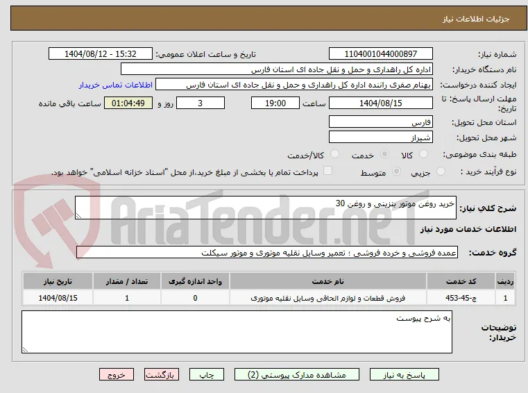Image resolution: width=528 pixels, height=393 pixels.
Task: Click table date cell 1404/08/15
Action: click(x=58, y=298)
